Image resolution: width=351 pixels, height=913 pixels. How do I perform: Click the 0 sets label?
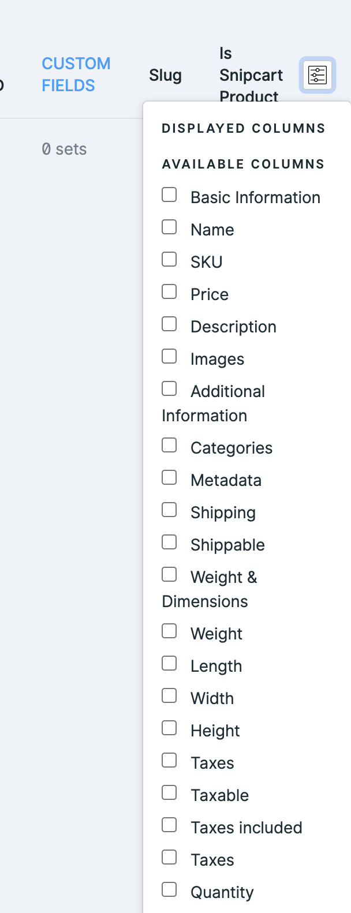point(64,149)
